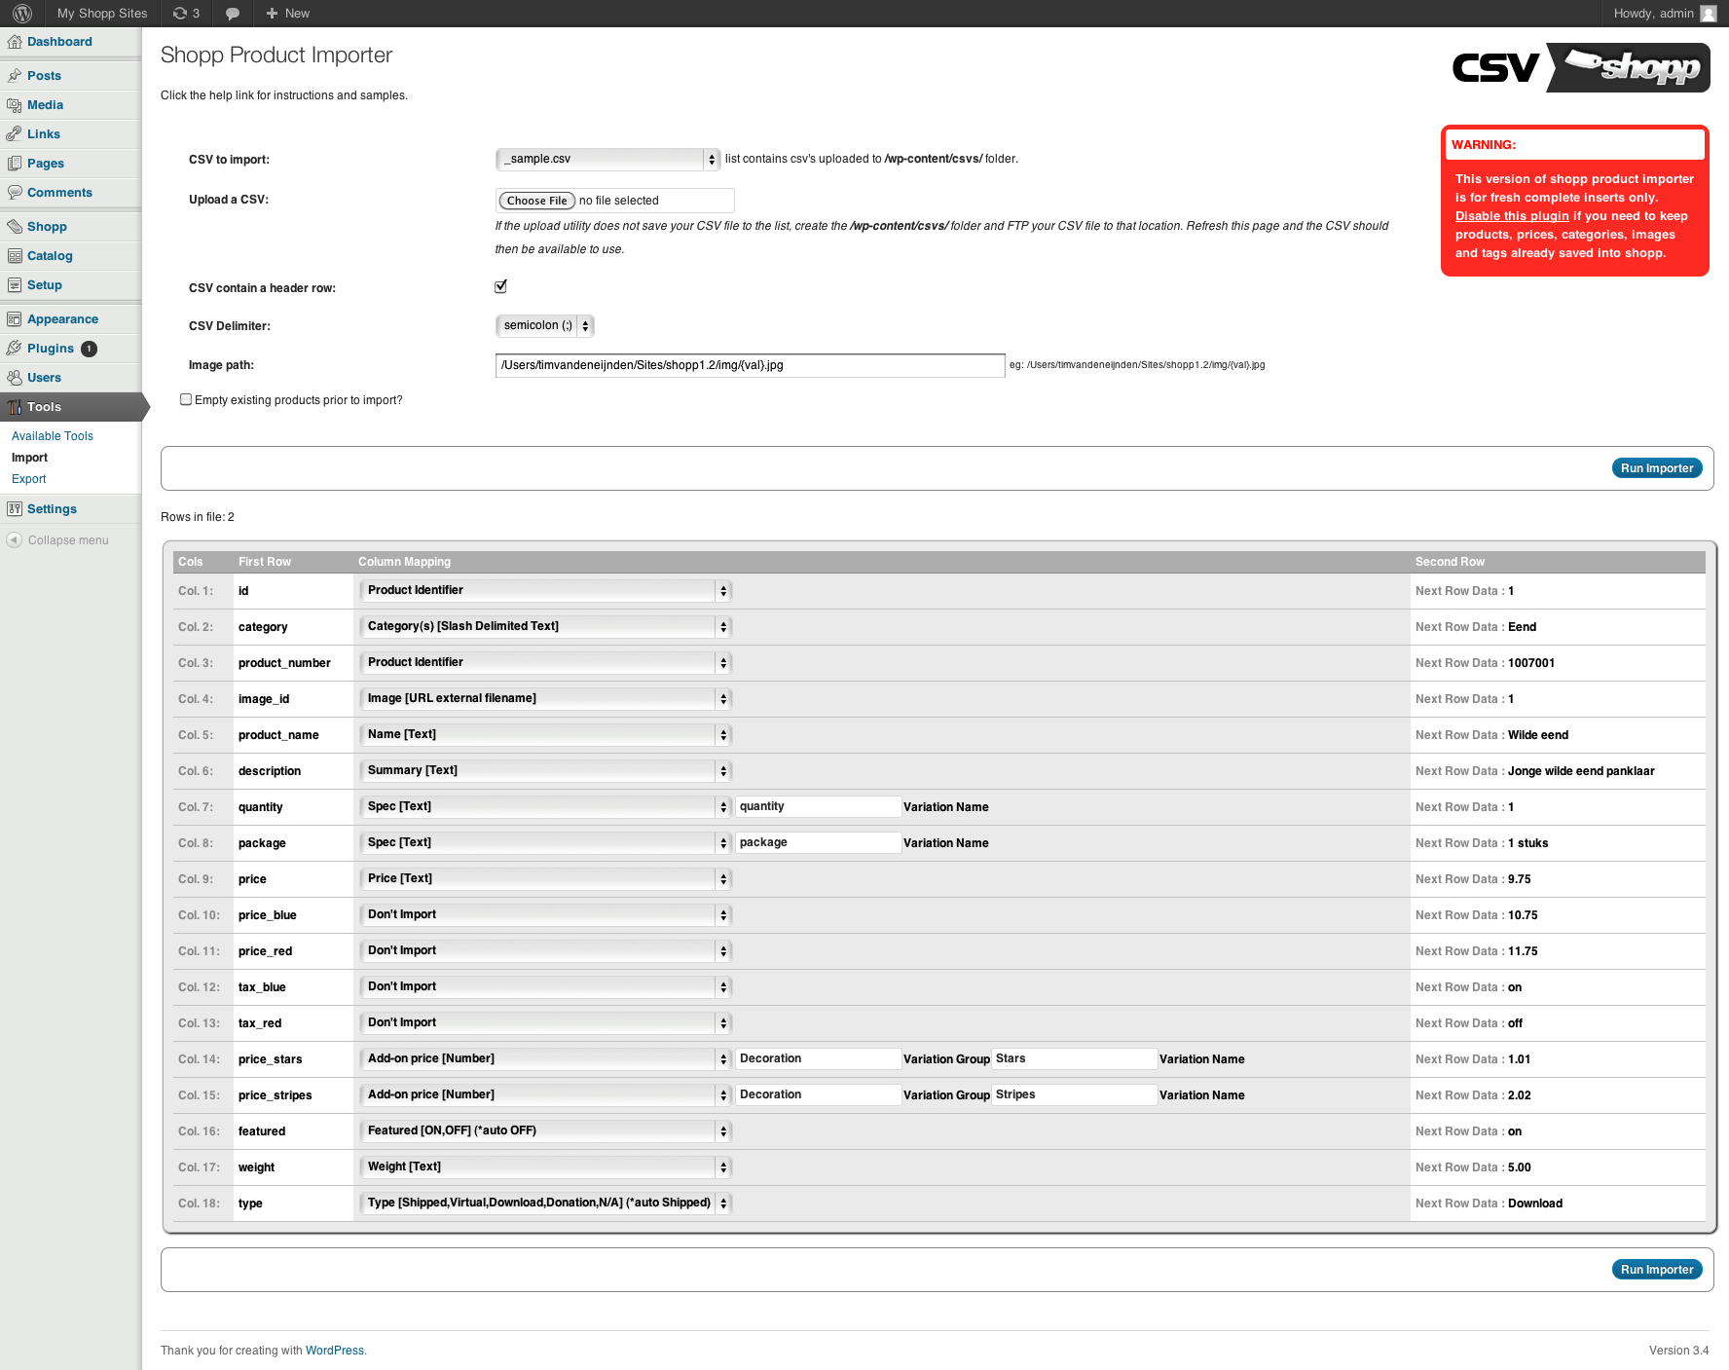This screenshot has height=1370, width=1729.
Task: Open the Col. 1 id mapping dropdown
Action: click(x=545, y=590)
